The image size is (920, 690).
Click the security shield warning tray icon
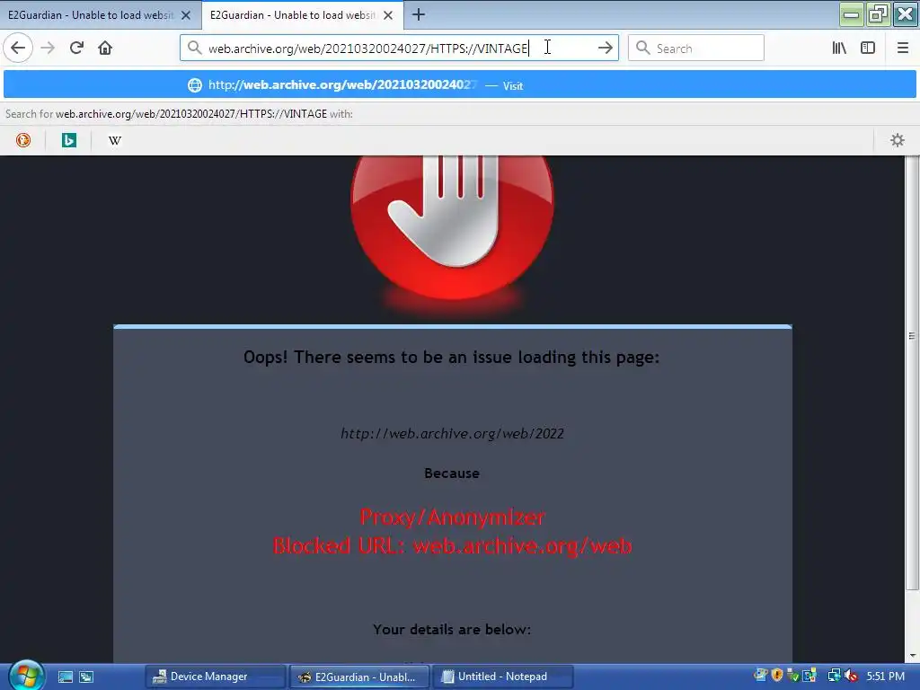pos(777,676)
